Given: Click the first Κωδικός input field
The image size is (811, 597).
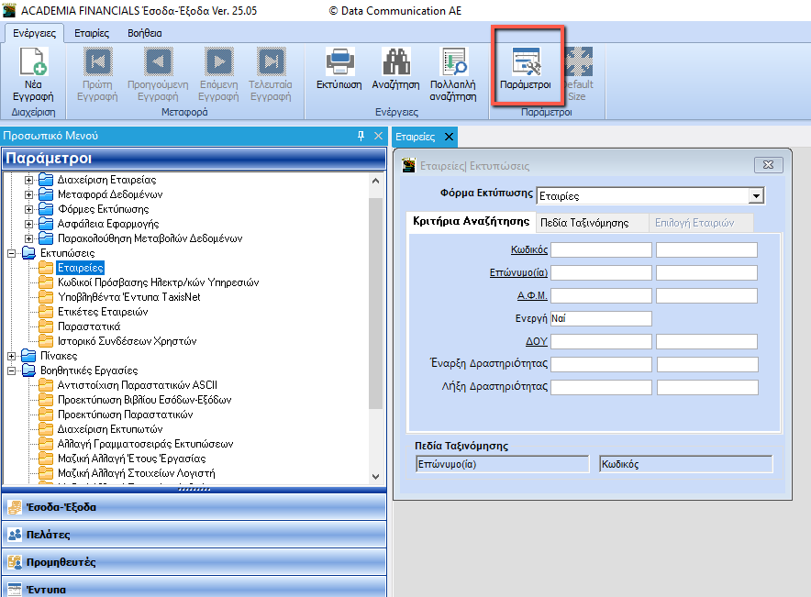Looking at the screenshot, I should [x=601, y=249].
